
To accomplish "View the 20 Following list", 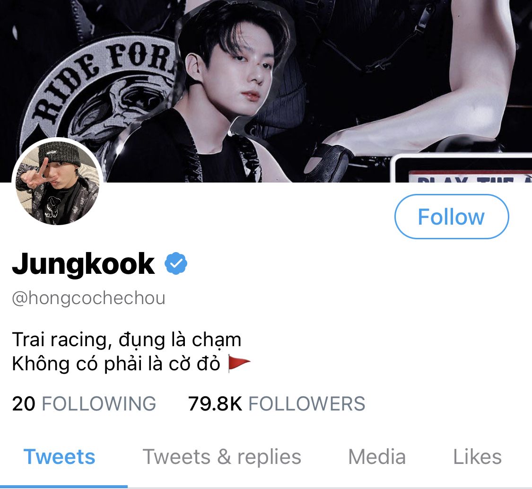I will click(84, 403).
